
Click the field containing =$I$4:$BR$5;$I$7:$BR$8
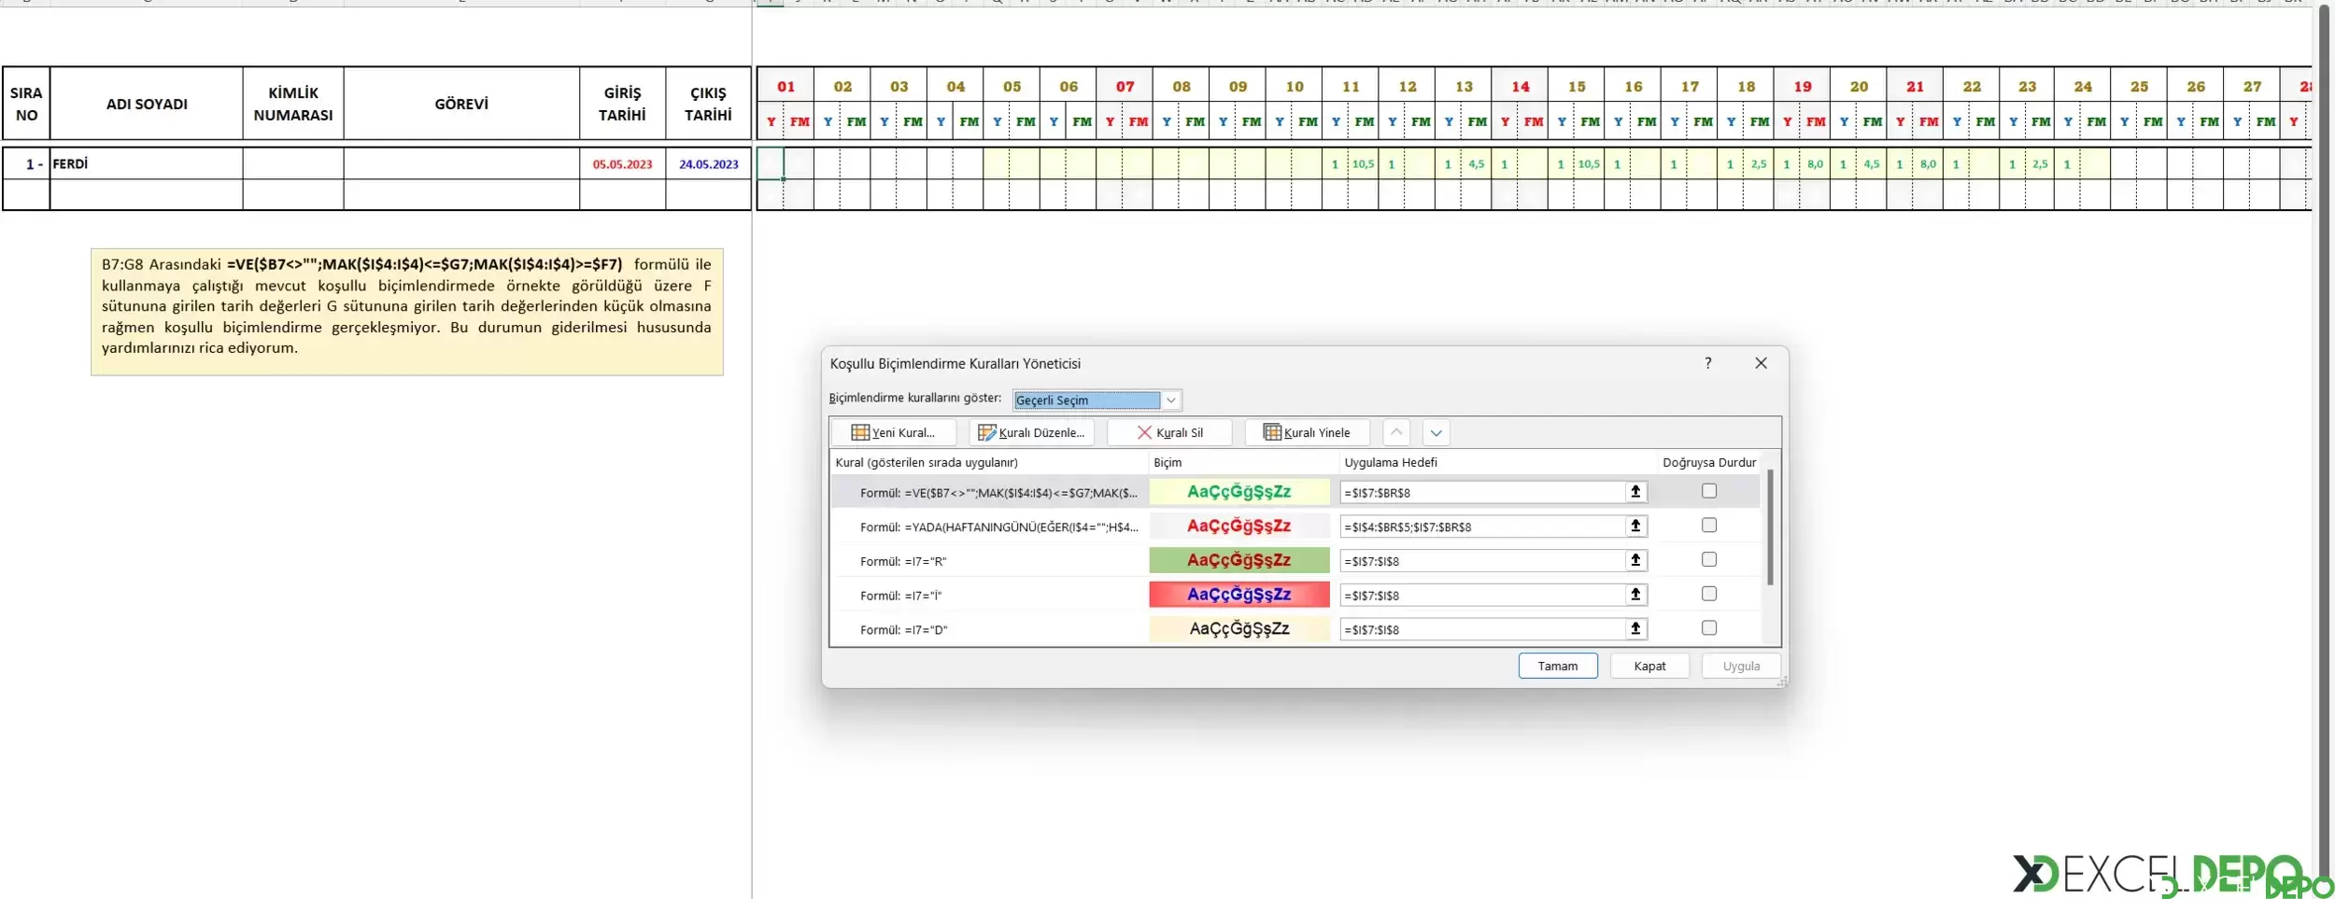click(x=1482, y=527)
